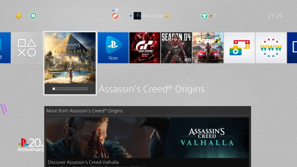Click the Assassin's Creed Origins title text
297x167 pixels.
click(151, 89)
